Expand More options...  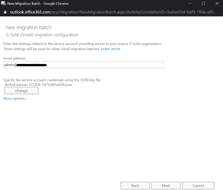15,99
